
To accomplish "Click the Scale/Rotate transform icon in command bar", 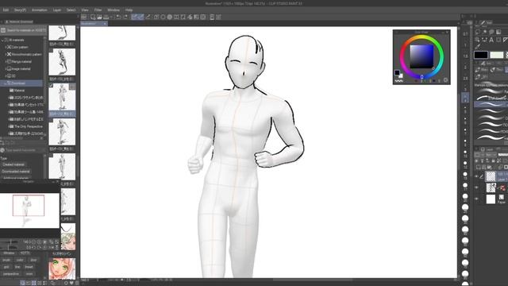I will coord(176,17).
